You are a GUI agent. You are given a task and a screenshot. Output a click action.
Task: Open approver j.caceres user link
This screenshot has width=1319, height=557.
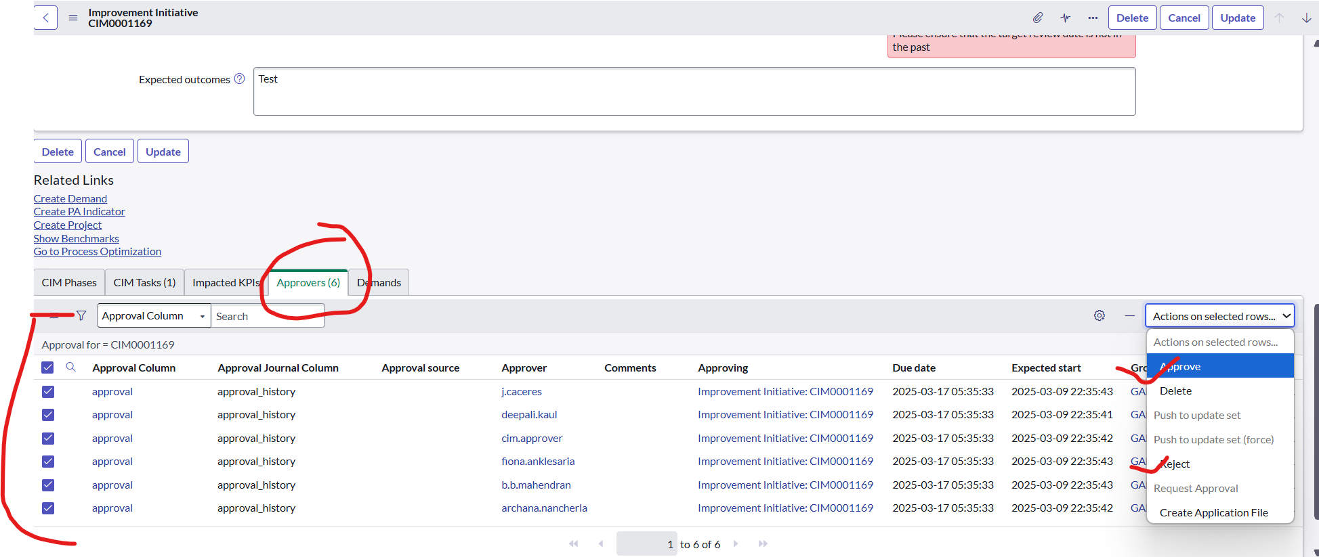pos(522,391)
